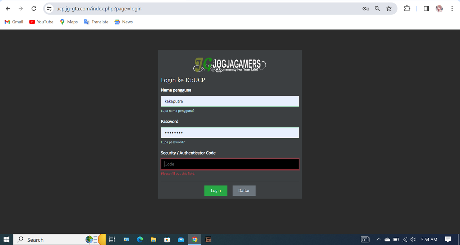This screenshot has width=460, height=245.
Task: Click the 'Login ke JG:UCP' heading
Action: click(183, 80)
